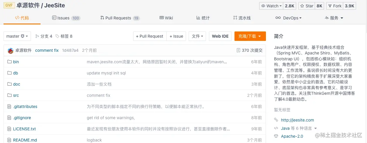The width and height of the screenshot is (367, 143).
Task: Open the 统计 tab
Action: (203, 18)
